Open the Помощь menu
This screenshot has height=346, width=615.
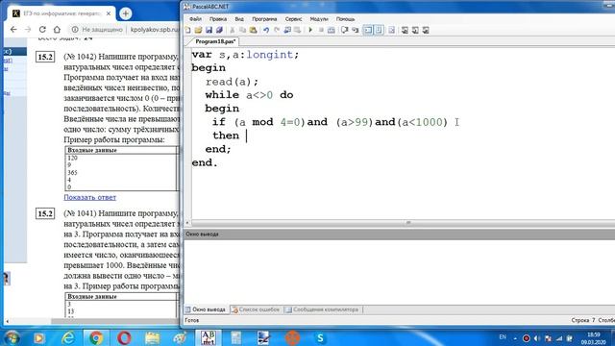(x=345, y=19)
